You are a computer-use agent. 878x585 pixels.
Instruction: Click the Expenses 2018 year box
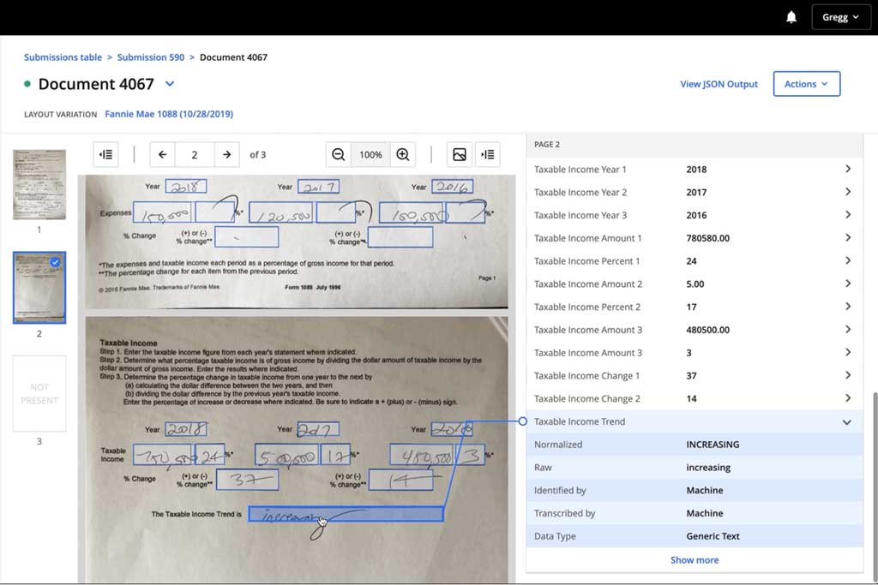pos(186,186)
